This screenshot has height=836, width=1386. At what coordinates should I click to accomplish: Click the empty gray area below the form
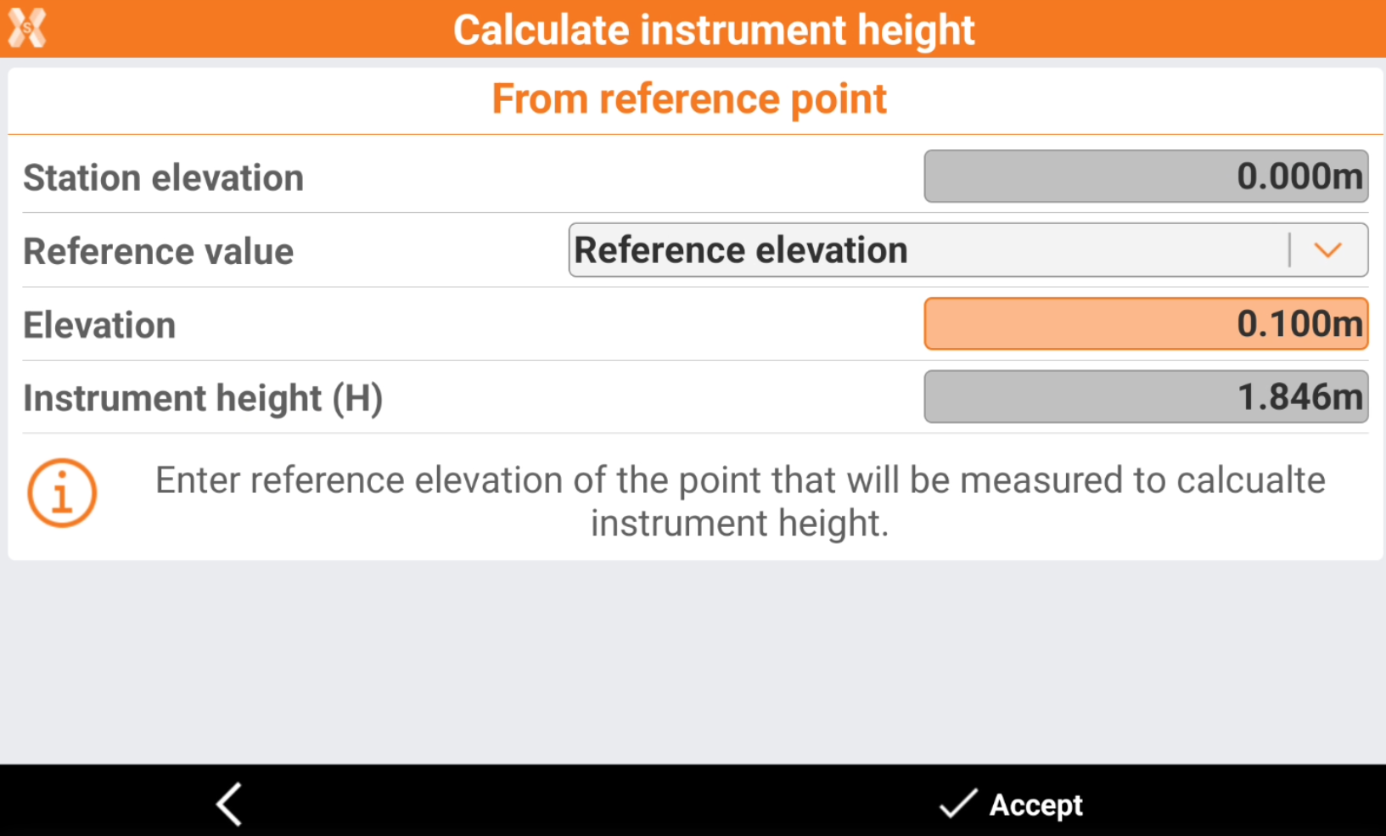click(693, 662)
